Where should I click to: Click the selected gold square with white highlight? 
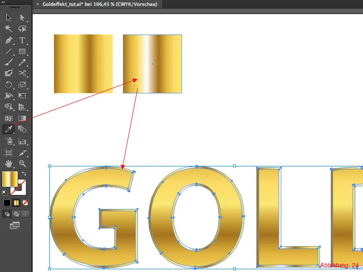point(152,64)
